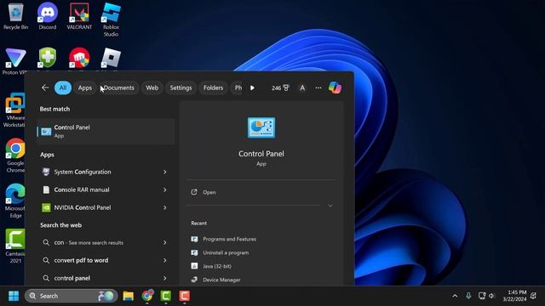The height and width of the screenshot is (306, 545).
Task: Open the green Camtasia taskbar icon
Action: (x=166, y=296)
